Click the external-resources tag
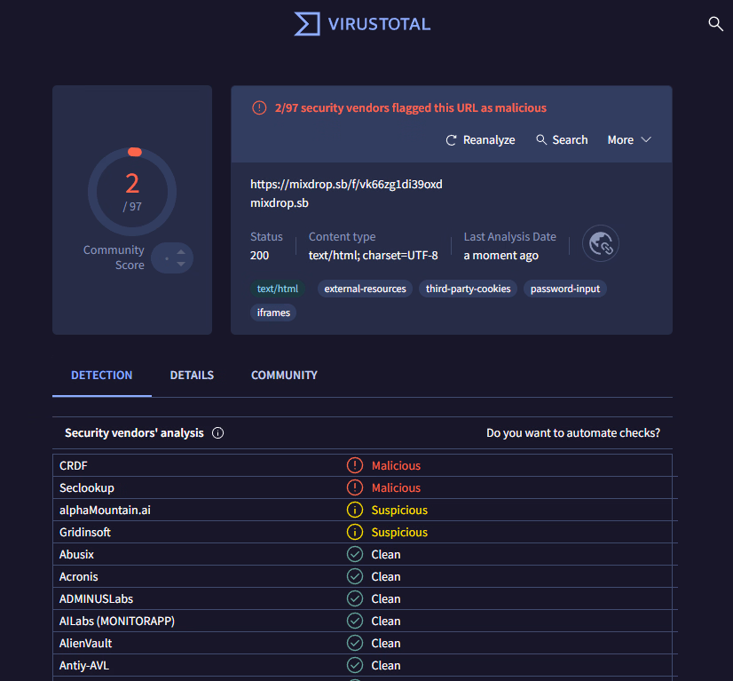 [365, 289]
